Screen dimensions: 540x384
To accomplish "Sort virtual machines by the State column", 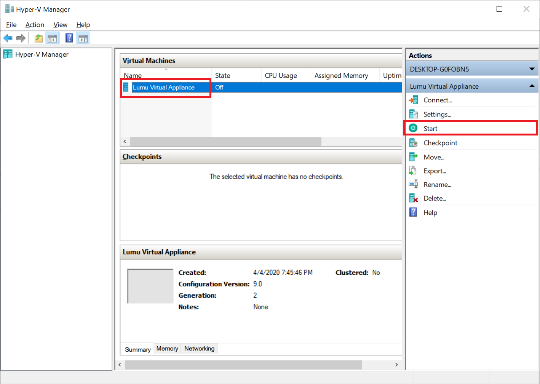I will [x=236, y=75].
